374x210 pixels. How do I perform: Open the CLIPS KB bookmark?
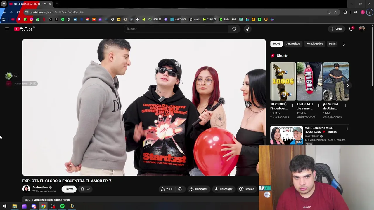coord(209,20)
